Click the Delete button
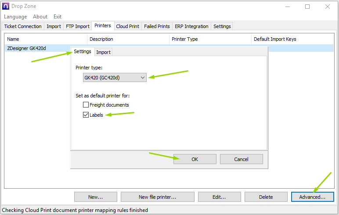The width and height of the screenshot is (339, 215). [266, 197]
